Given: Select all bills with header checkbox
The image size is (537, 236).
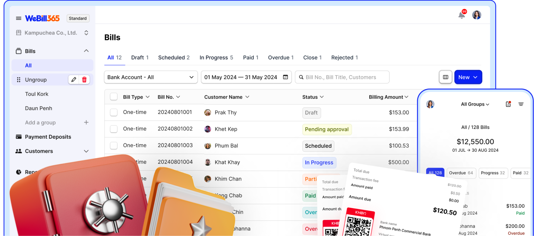Looking at the screenshot, I should 114,97.
